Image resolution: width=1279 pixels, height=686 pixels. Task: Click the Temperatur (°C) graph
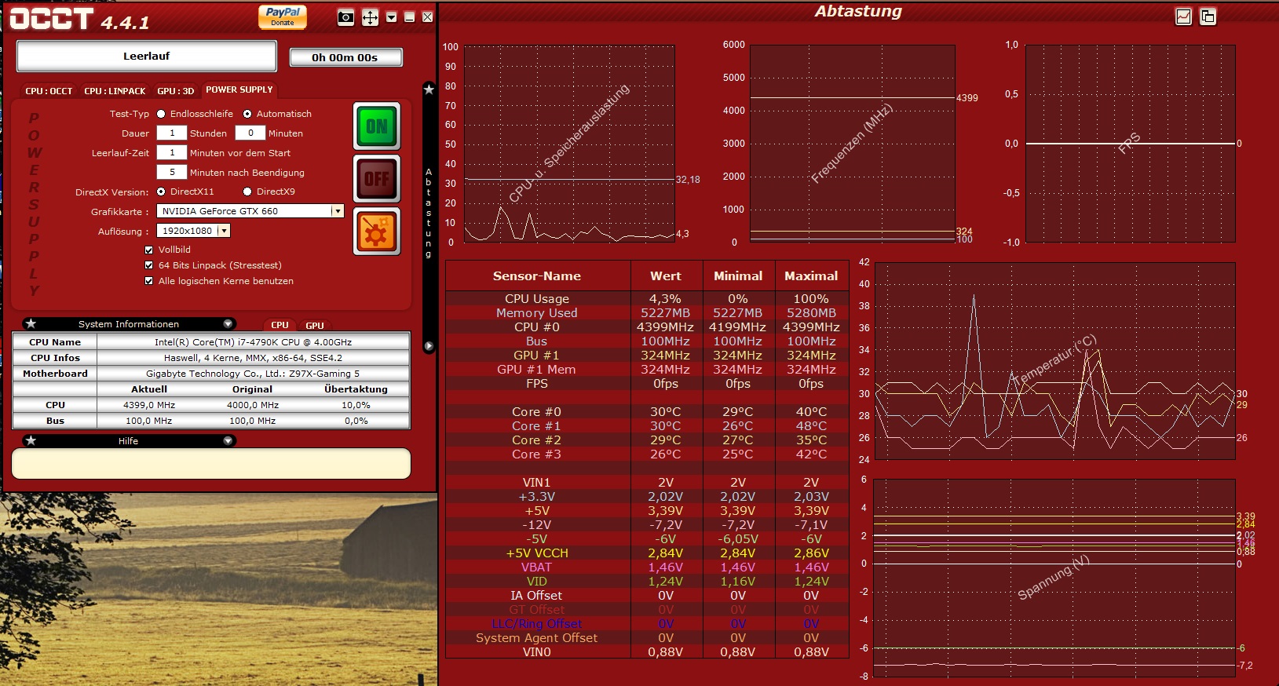pyautogui.click(x=1054, y=361)
